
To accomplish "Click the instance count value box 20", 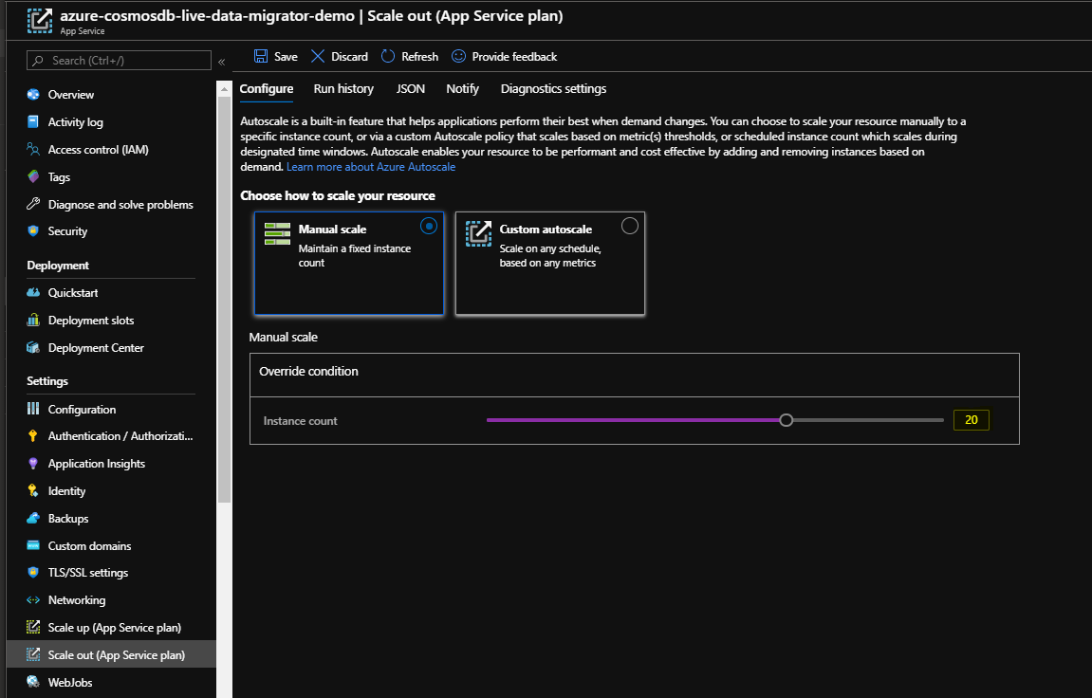I will [x=971, y=419].
